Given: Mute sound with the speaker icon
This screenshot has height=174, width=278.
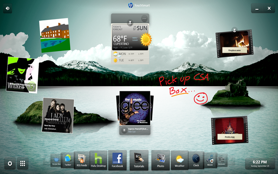Looking at the screenshot, I should [x=8, y=8].
